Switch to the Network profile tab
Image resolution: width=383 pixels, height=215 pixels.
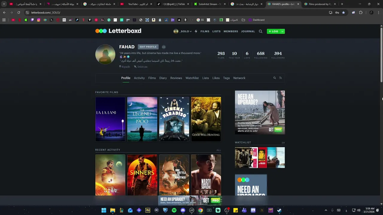click(239, 78)
